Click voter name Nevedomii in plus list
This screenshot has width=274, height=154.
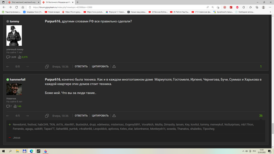tap(19, 125)
